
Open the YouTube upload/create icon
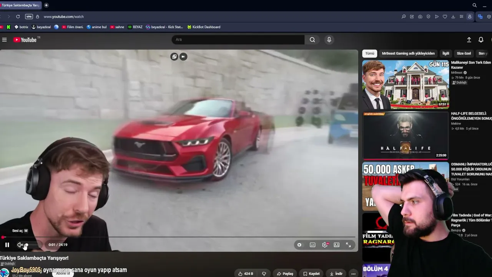point(469,40)
